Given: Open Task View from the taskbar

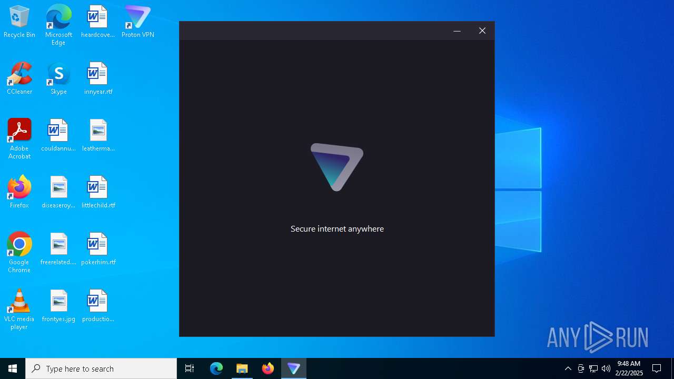Looking at the screenshot, I should click(190, 368).
